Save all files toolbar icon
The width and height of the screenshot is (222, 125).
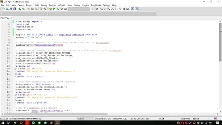(15, 9)
